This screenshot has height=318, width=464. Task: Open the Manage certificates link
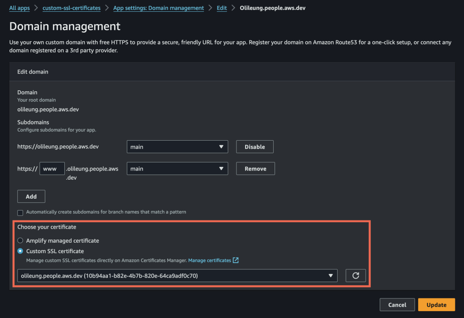coord(210,260)
